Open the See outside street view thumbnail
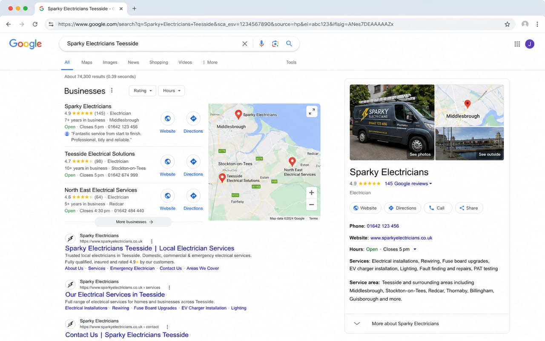Image resolution: width=545 pixels, height=341 pixels. point(470,143)
